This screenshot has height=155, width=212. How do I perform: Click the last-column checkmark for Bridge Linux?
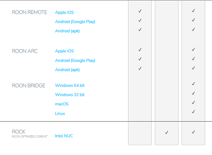coord(193,112)
